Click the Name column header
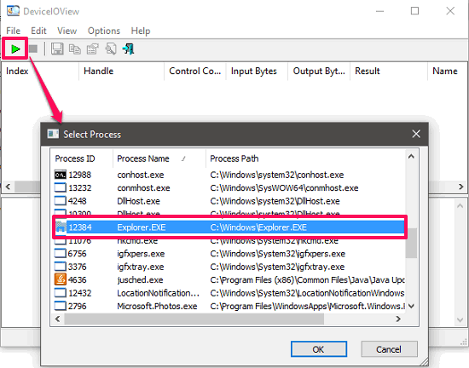 pyautogui.click(x=448, y=71)
